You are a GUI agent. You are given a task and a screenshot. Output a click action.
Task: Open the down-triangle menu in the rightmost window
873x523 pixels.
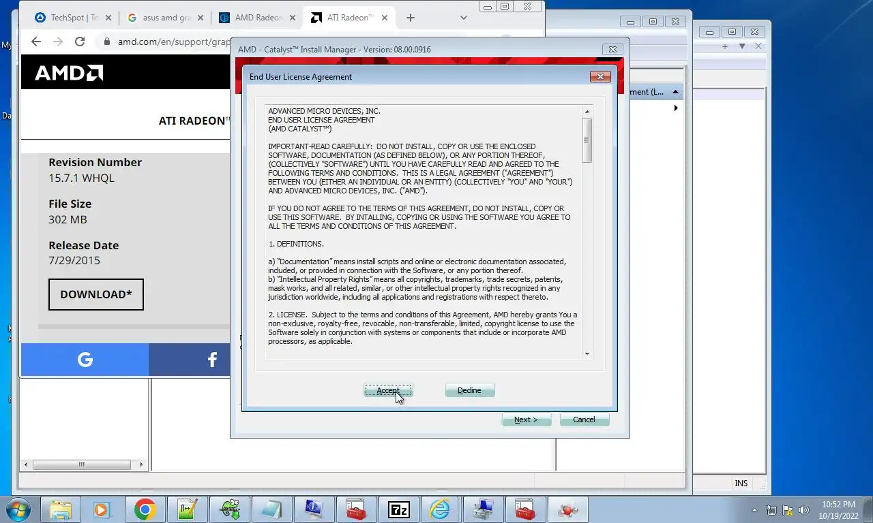pos(742,46)
